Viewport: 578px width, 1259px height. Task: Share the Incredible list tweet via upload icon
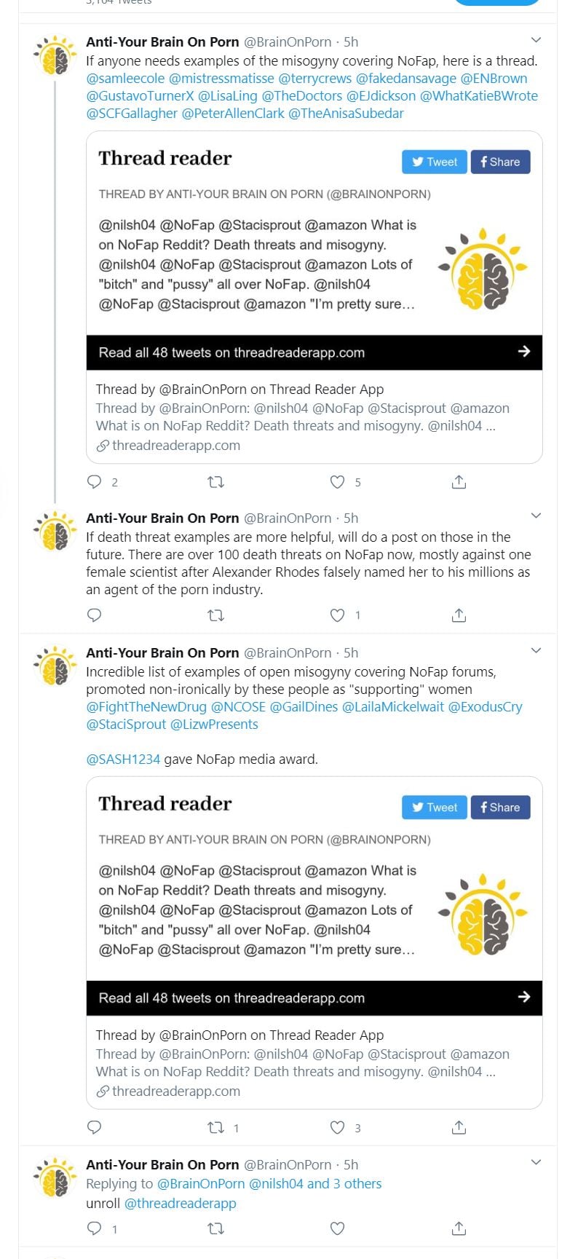pos(459,1128)
